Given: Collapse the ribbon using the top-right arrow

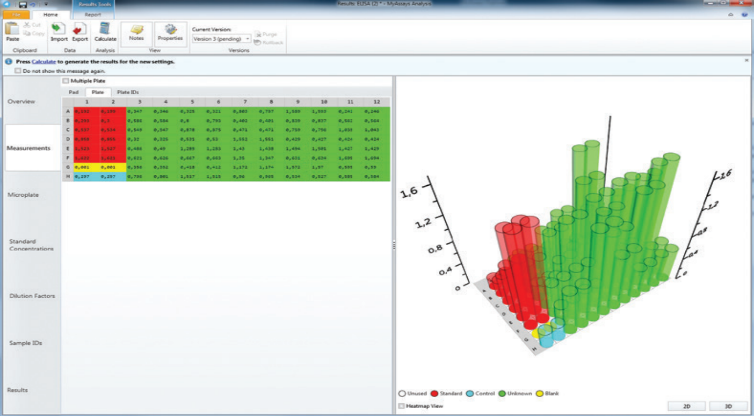Looking at the screenshot, I should 731,15.
